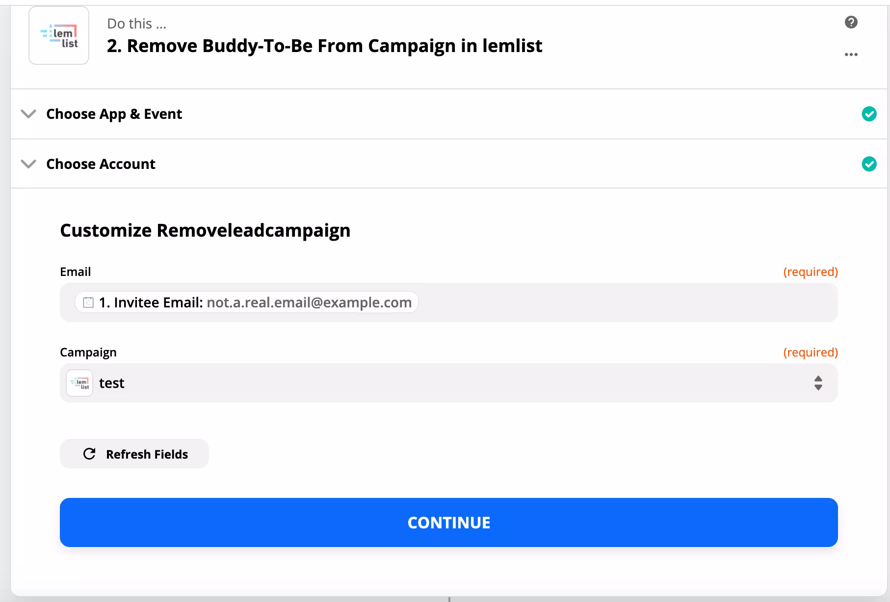890x602 pixels.
Task: Click step title 'Remove Buddy-To-Be From Campaign'
Action: coord(324,46)
